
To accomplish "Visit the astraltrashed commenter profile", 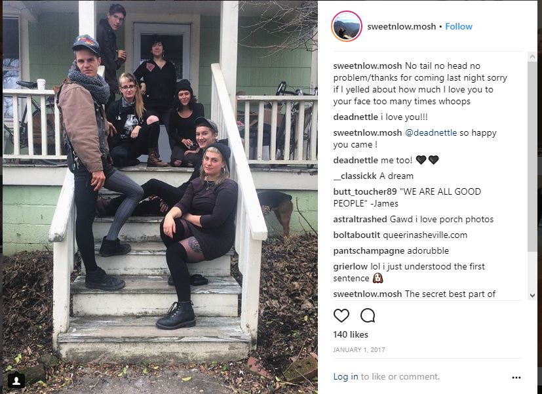I will tap(360, 220).
